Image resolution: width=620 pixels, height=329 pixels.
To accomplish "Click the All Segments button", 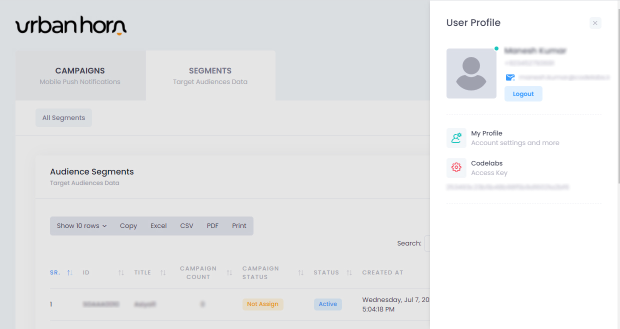I will tap(63, 118).
